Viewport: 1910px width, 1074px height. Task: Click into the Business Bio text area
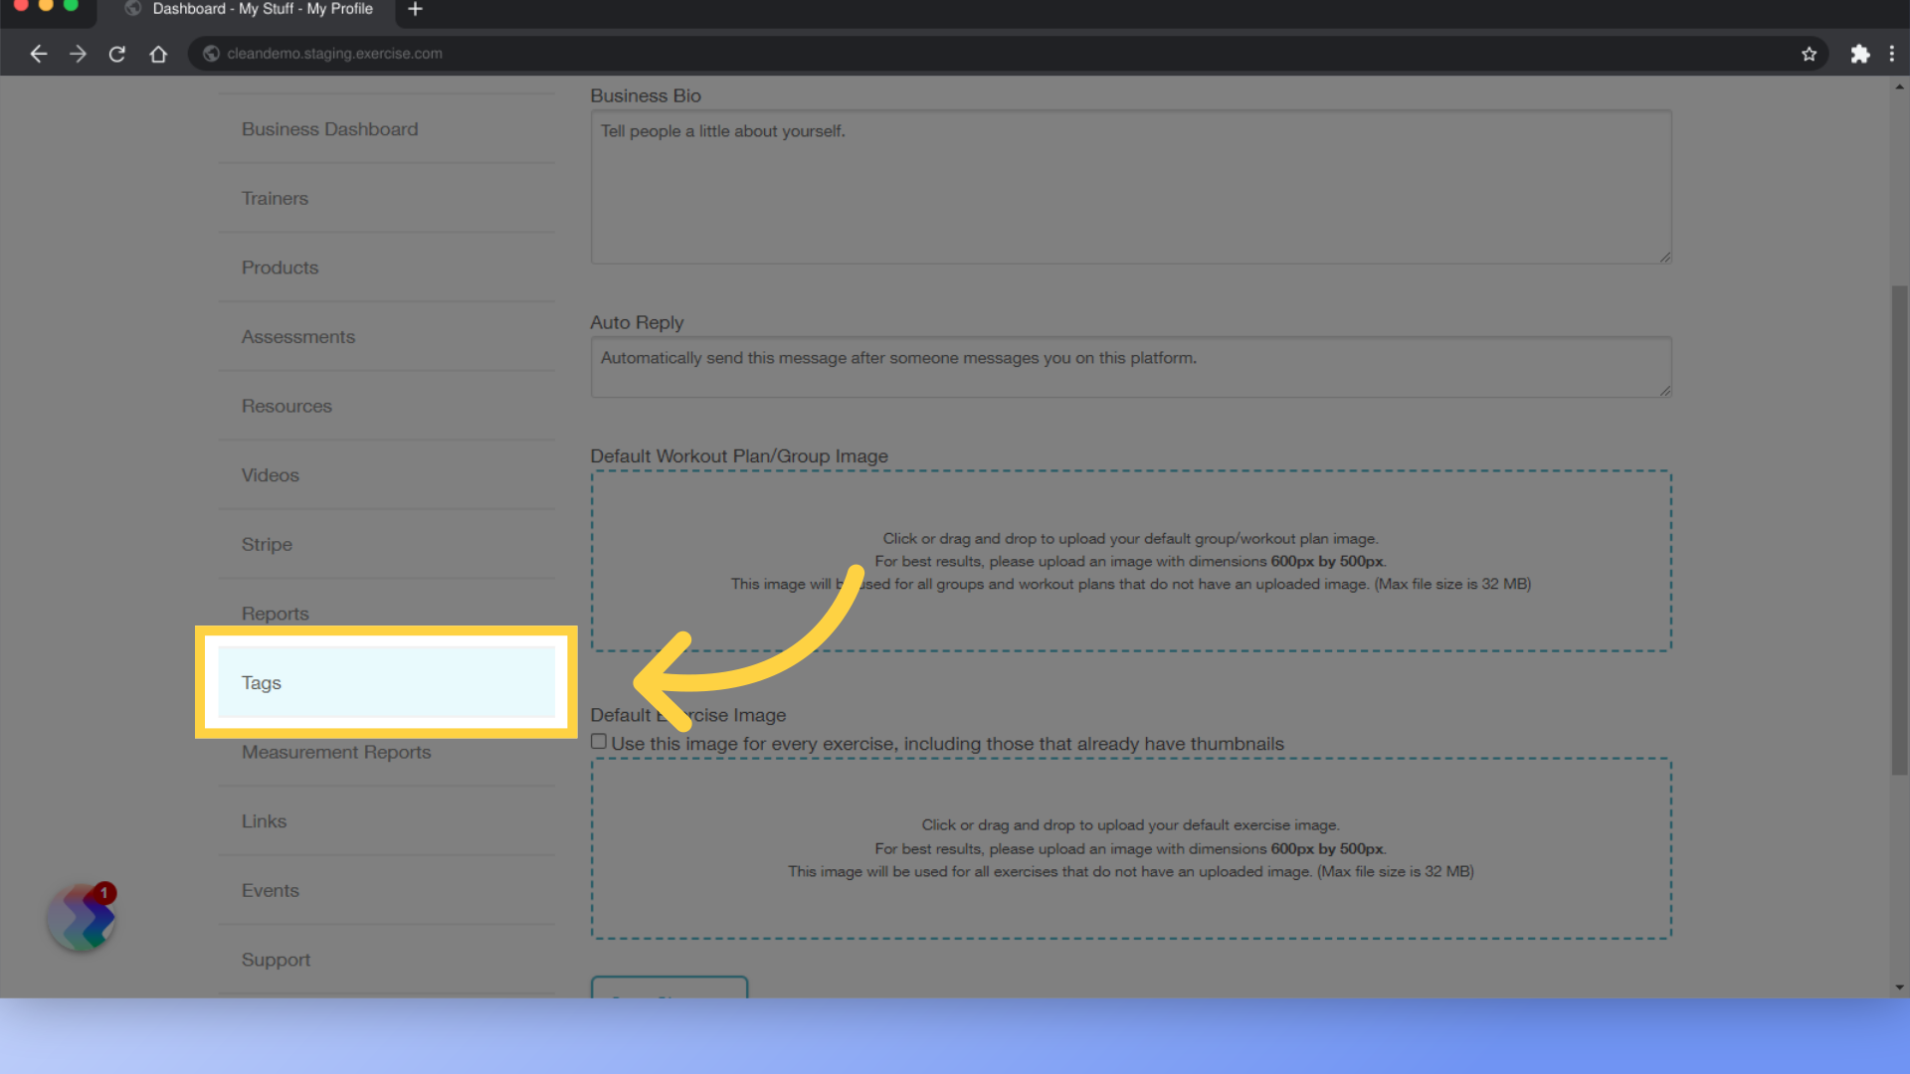pyautogui.click(x=1131, y=187)
